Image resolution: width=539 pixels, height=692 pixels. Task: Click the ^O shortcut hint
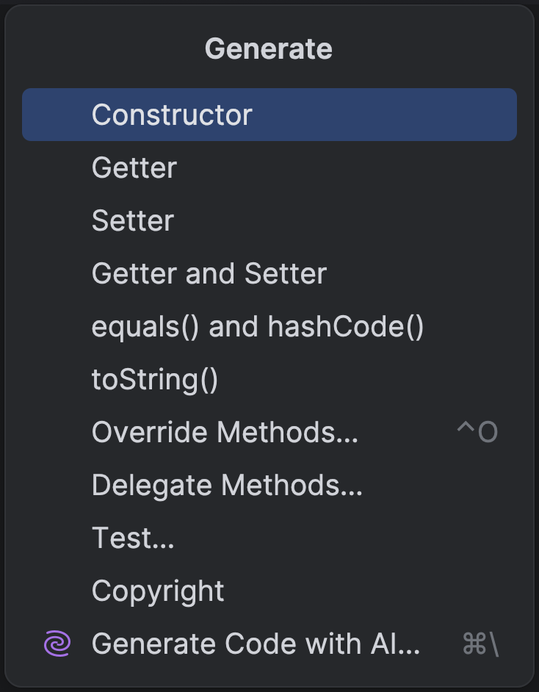pos(477,432)
